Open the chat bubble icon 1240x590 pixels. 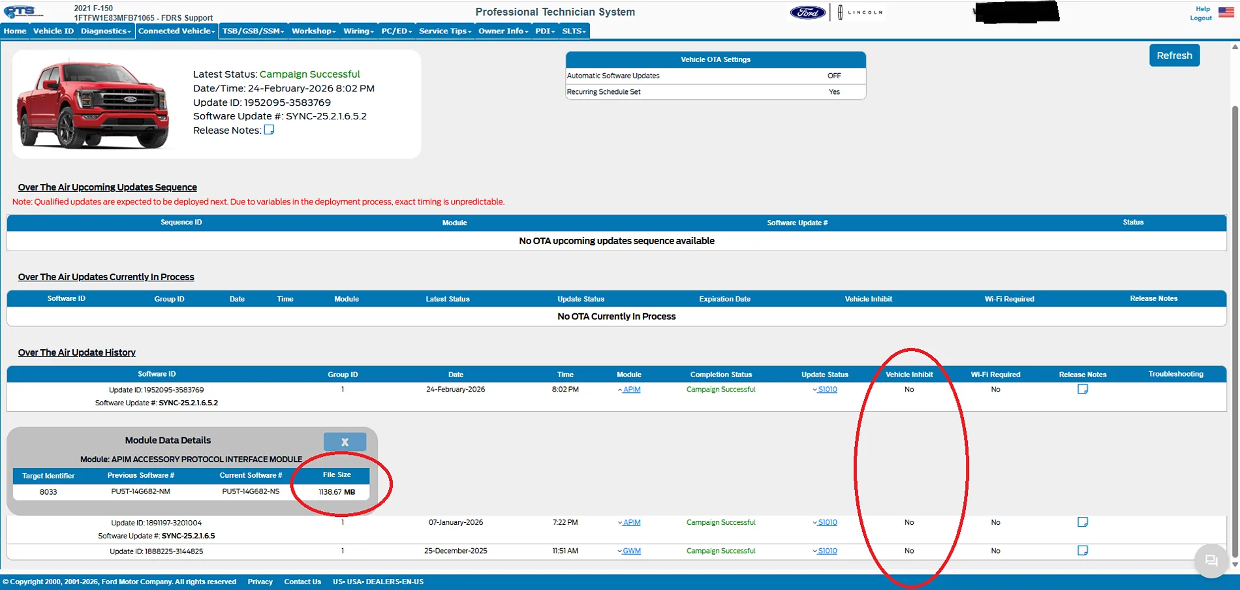tap(1211, 561)
